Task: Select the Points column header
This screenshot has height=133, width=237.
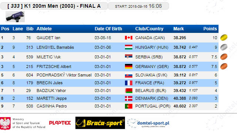Action: pos(210,29)
